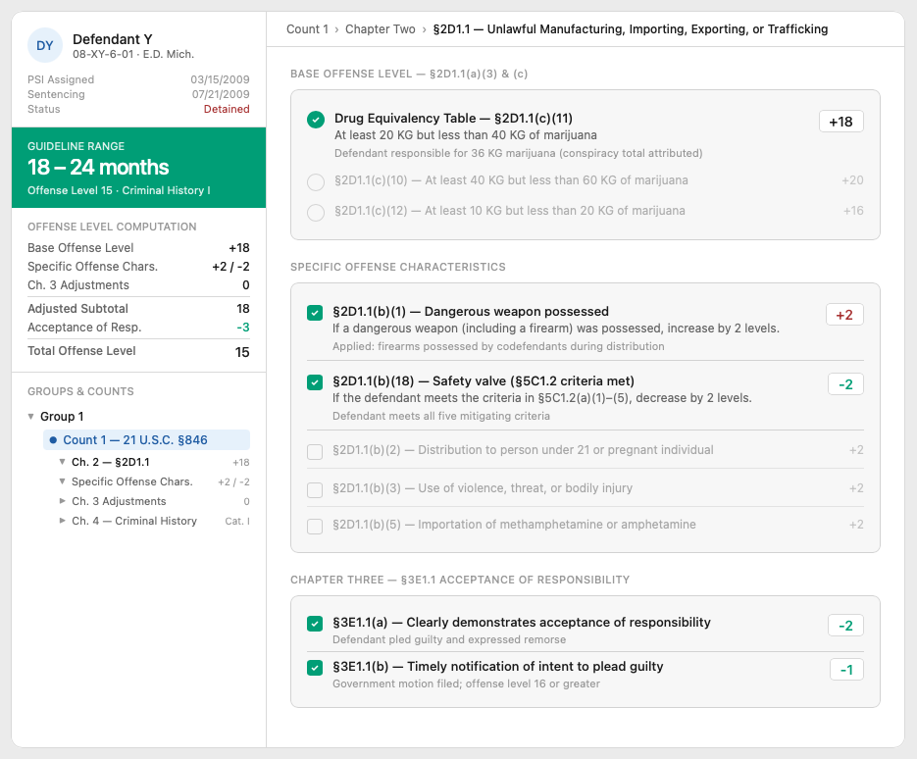Click 'Government motion filed' note
The width and height of the screenshot is (917, 759).
point(466,683)
